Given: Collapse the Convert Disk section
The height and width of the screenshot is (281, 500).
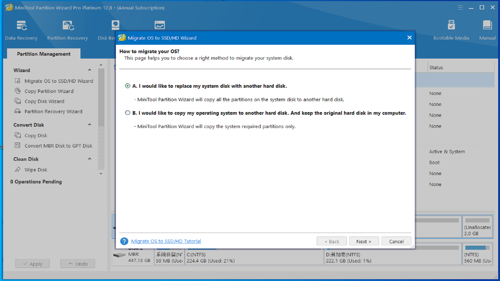Looking at the screenshot, I should coord(90,124).
